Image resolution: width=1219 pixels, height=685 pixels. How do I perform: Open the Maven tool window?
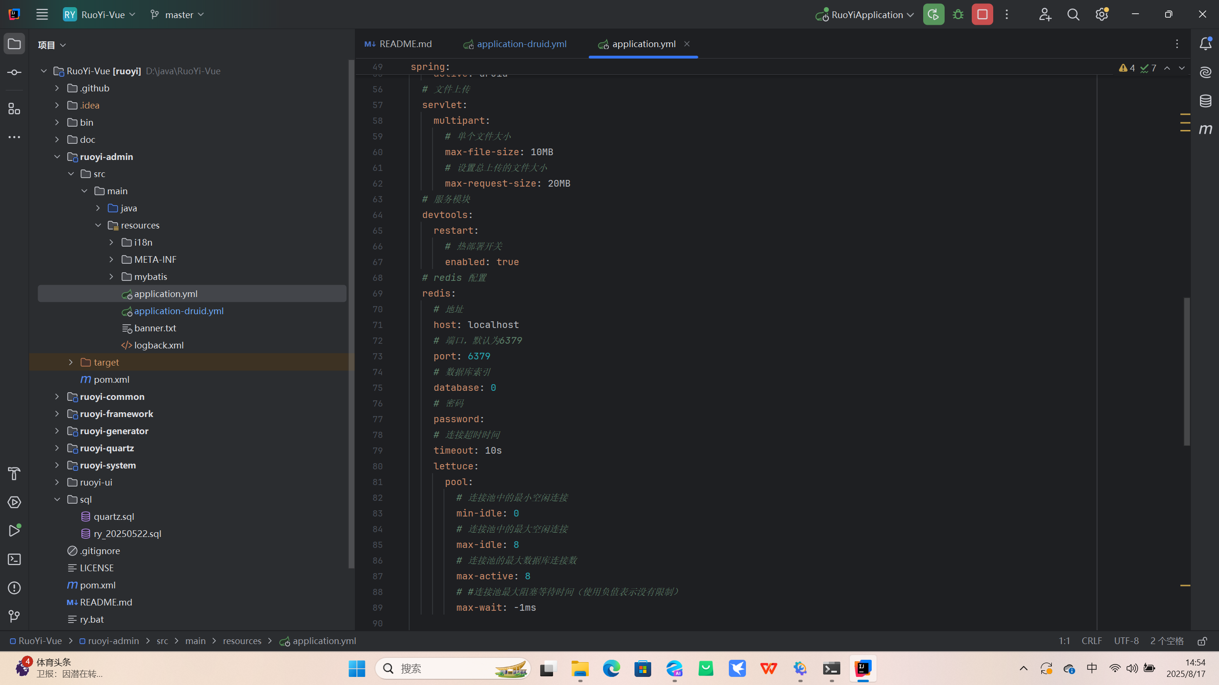tap(1205, 129)
